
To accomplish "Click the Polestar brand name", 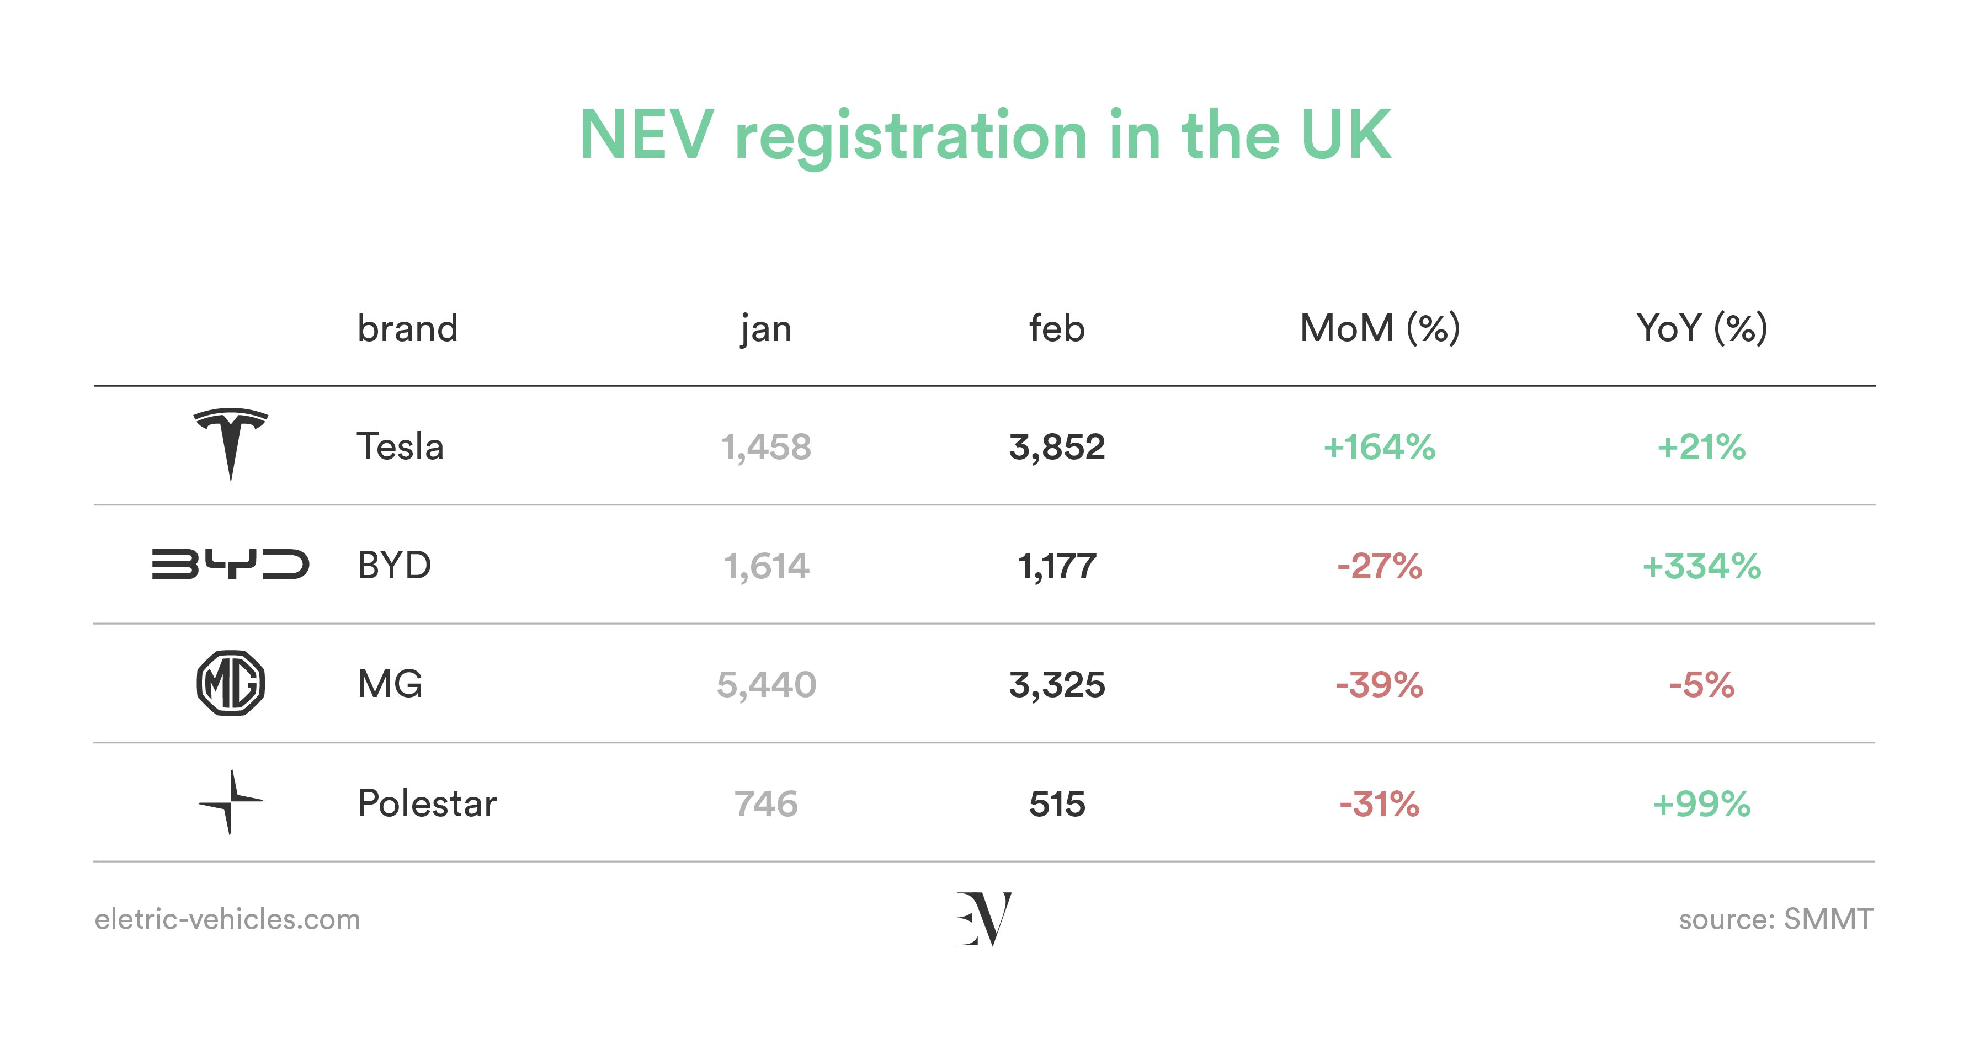I will 427,802.
